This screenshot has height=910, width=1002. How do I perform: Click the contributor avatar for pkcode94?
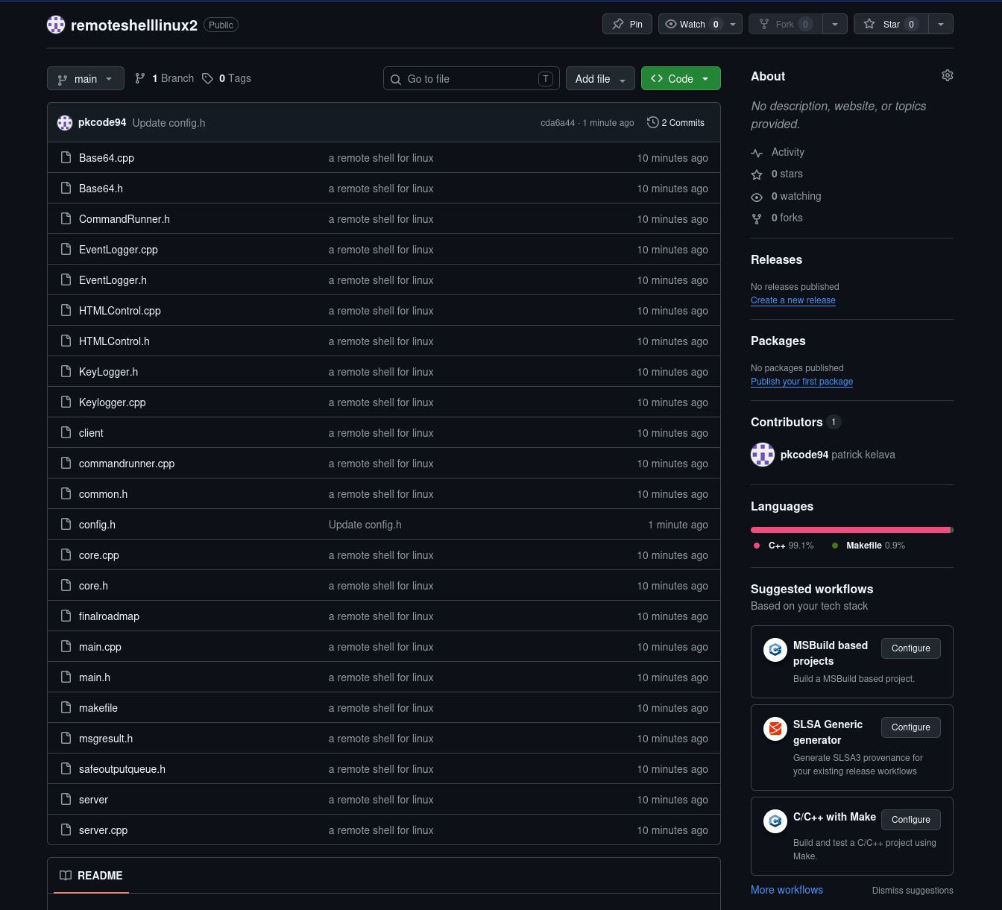click(x=763, y=455)
